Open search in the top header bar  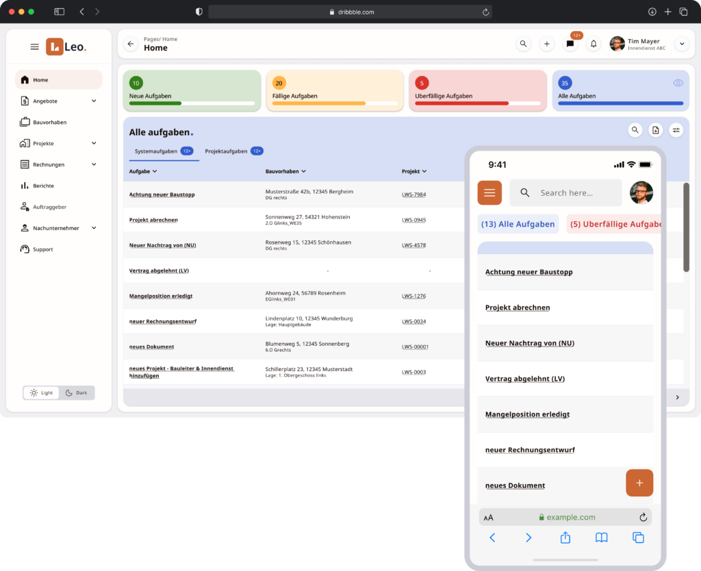pyautogui.click(x=523, y=44)
